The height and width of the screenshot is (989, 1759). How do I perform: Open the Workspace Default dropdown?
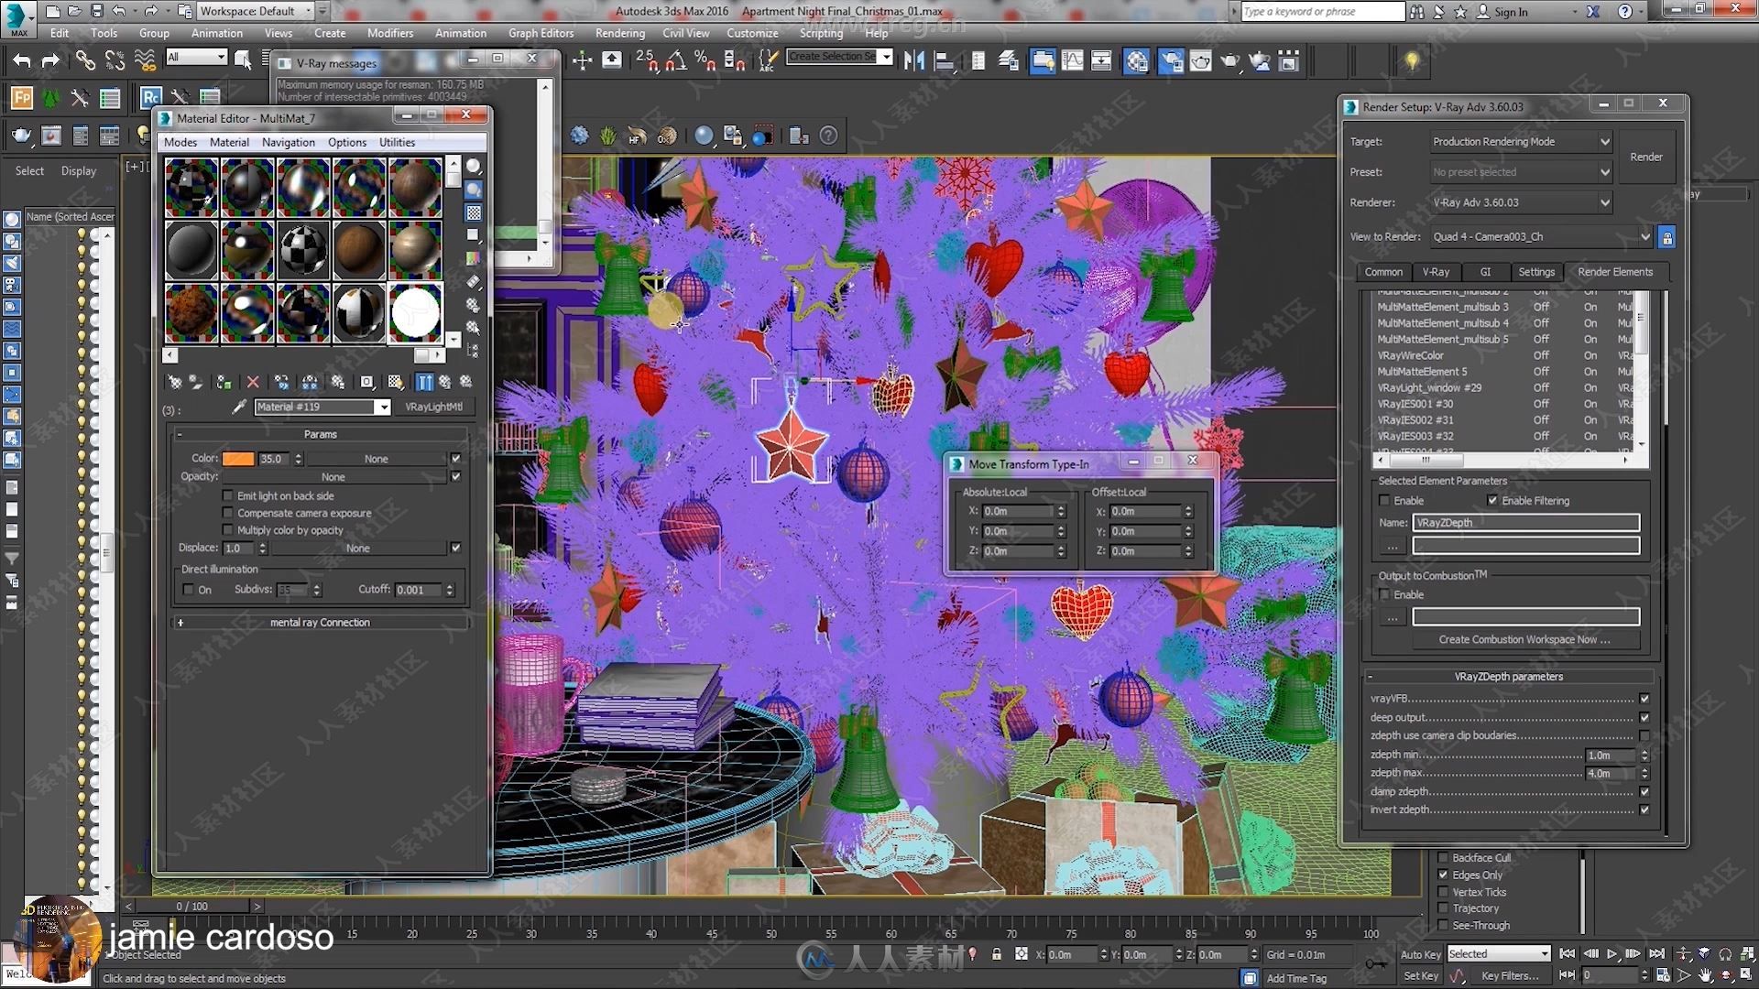(x=257, y=11)
